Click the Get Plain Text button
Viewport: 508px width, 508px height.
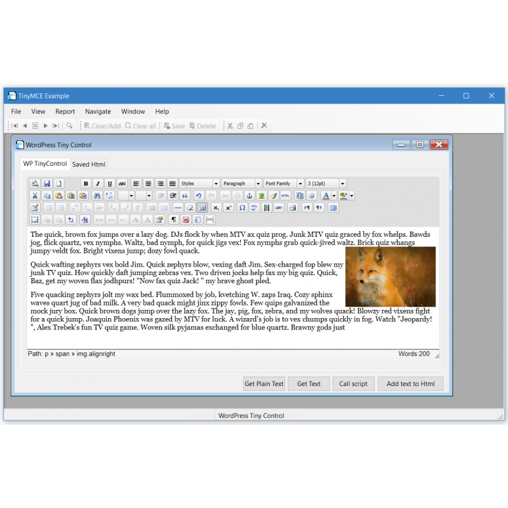click(264, 384)
